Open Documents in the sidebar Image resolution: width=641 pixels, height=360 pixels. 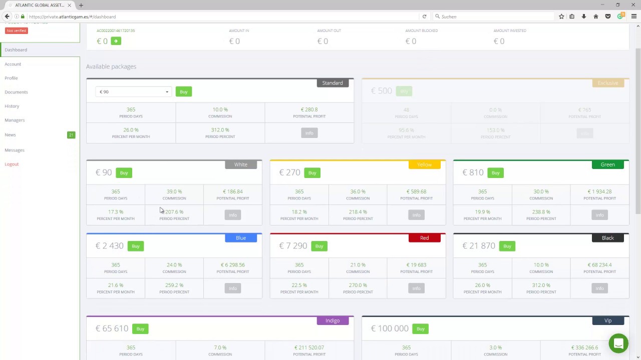click(x=16, y=92)
